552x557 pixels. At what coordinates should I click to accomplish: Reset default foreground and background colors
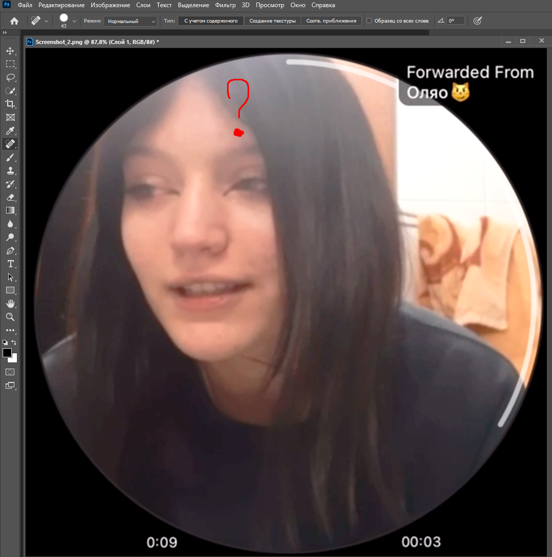point(5,342)
